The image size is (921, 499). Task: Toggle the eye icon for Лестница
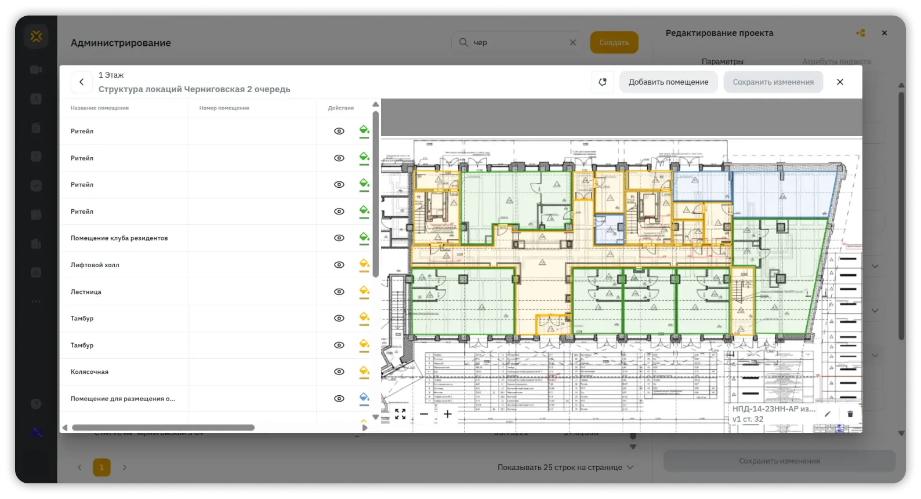point(339,292)
